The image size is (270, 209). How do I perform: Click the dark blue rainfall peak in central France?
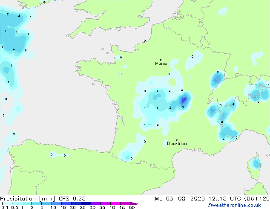click(184, 100)
